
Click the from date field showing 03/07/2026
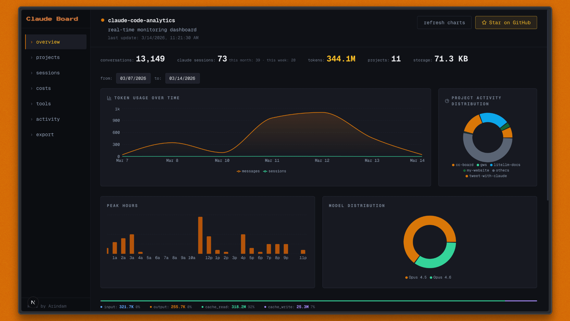(x=133, y=78)
